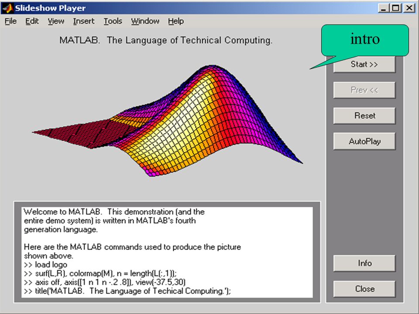419x314 pixels.
Task: Click the 'Welcome to MATLAB.' text line
Action: tap(114, 212)
